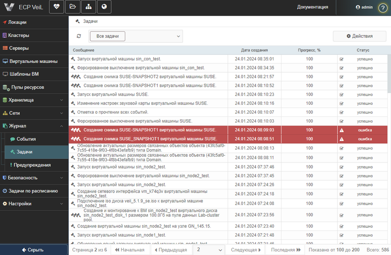The width and height of the screenshot is (391, 255).
Task: Open Задачи по расписанию in sidebar
Action: pyautogui.click(x=34, y=191)
